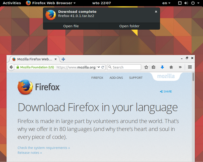
Task: Click the Download Firefox in your language heading
Action: click(98, 107)
